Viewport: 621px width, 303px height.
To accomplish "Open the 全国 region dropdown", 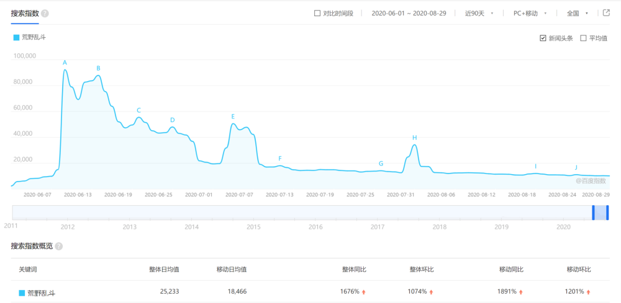I will coord(577,13).
